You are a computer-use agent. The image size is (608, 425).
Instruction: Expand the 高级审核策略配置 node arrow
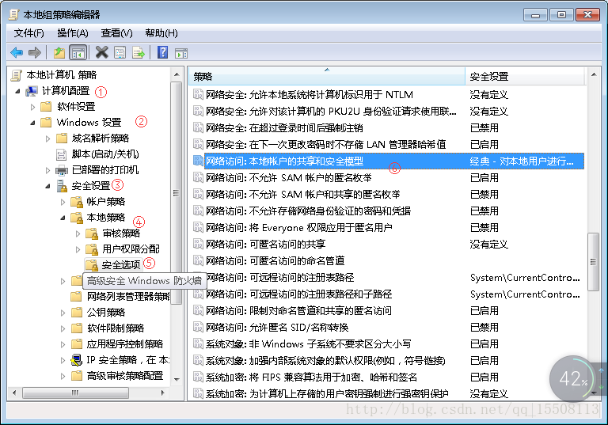pyautogui.click(x=63, y=376)
